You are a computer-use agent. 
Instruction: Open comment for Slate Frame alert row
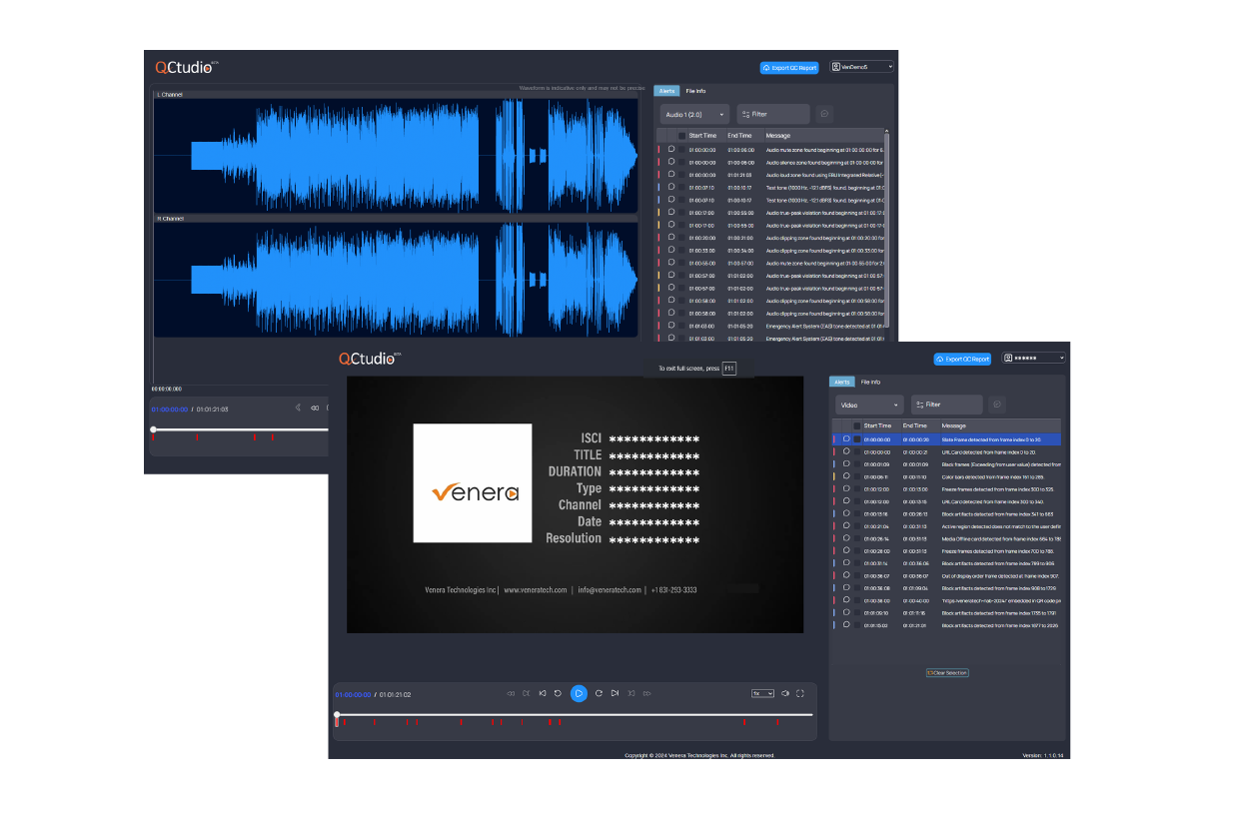tap(846, 438)
